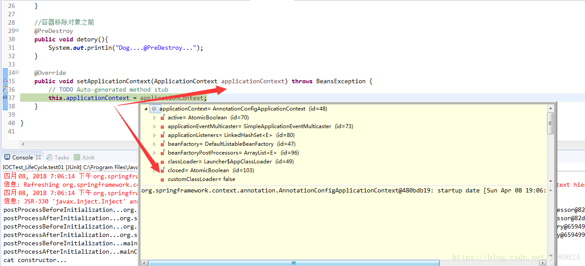
Task: Click the current instruction pointer on line 37
Action: pyautogui.click(x=5, y=98)
